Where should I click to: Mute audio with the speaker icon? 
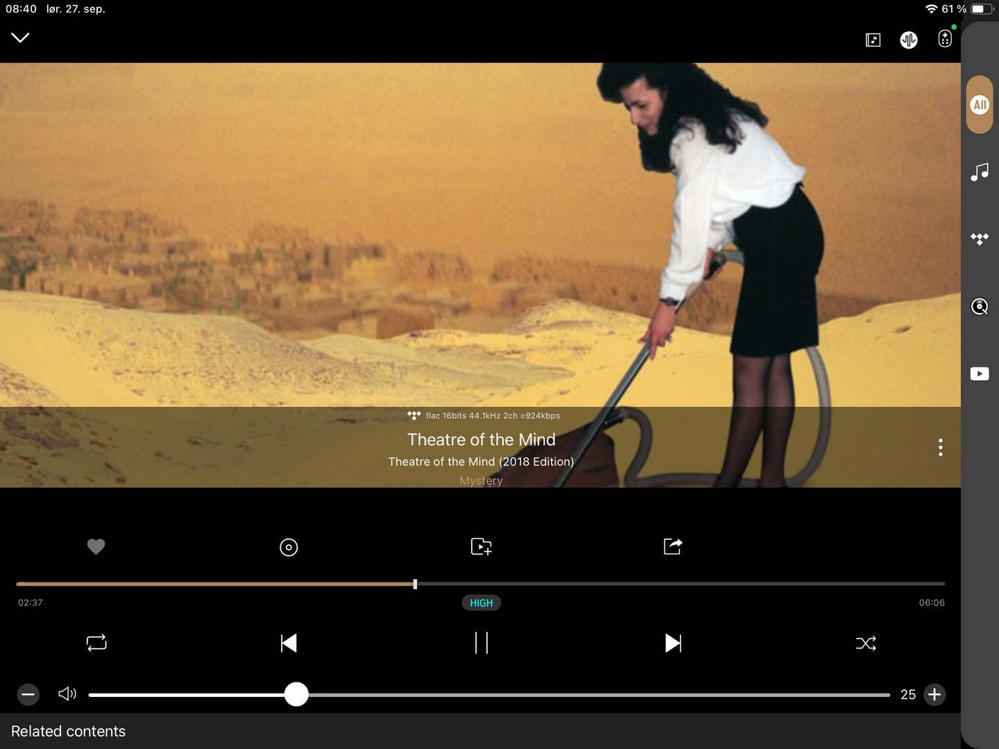click(67, 694)
